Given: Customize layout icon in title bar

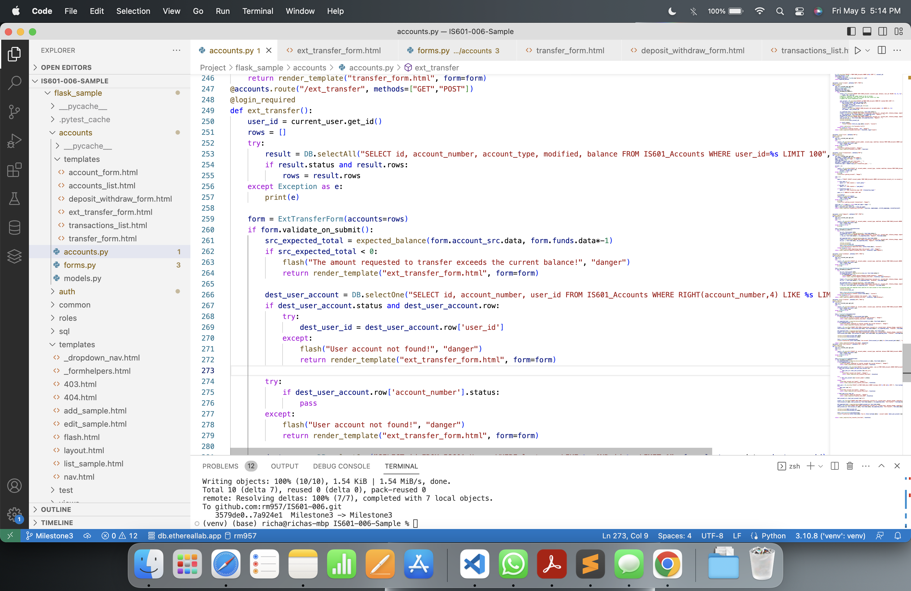Looking at the screenshot, I should pos(898,31).
